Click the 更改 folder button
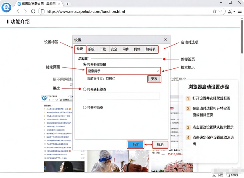The image size is (244, 178). coord(154,79)
